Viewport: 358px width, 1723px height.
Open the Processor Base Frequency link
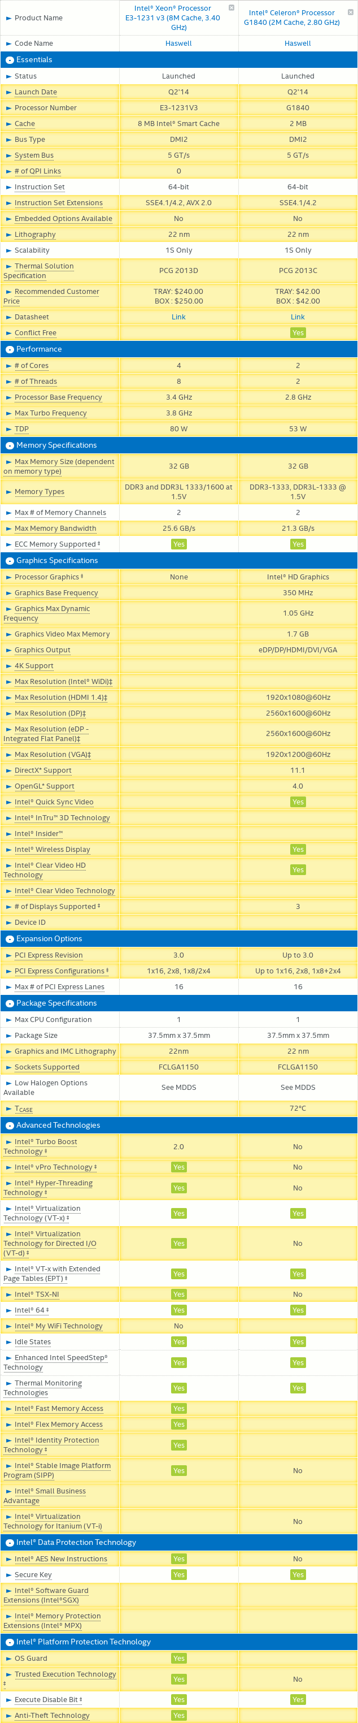58,397
